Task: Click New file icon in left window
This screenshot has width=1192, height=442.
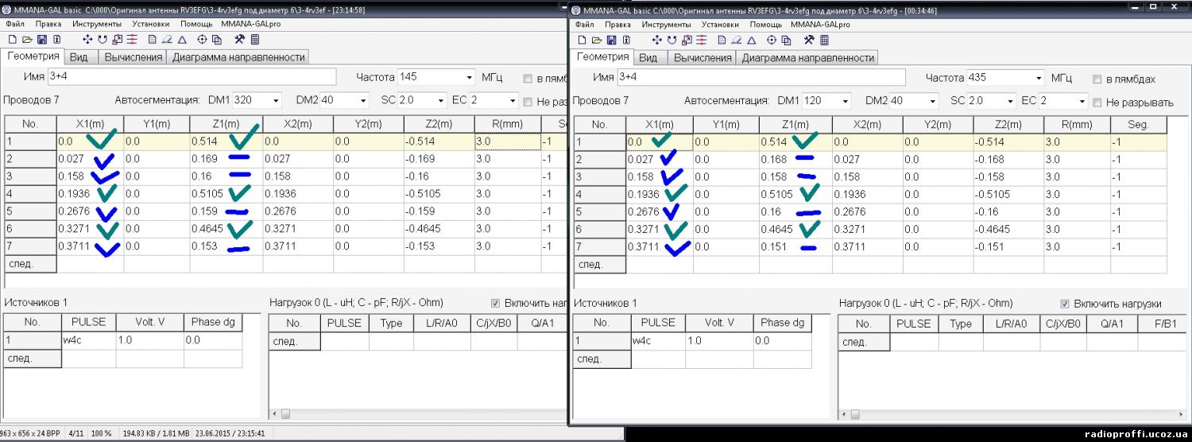Action: coord(13,40)
